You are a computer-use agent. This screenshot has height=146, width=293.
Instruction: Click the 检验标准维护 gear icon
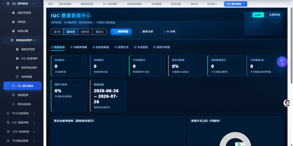(12, 40)
